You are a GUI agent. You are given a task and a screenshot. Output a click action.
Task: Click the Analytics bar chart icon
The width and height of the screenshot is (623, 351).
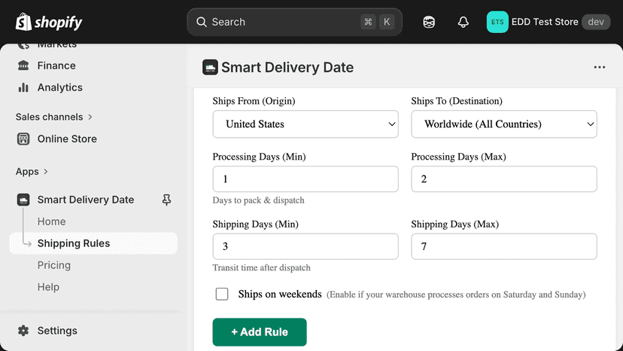(x=23, y=87)
